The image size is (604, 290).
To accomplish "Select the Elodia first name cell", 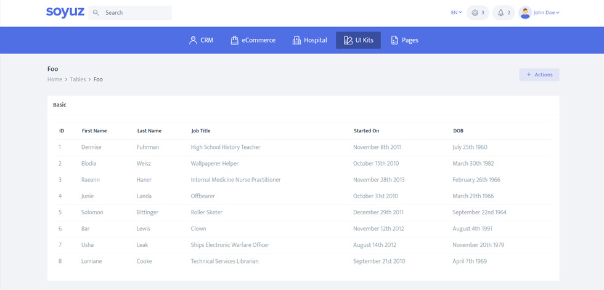I will 89,163.
